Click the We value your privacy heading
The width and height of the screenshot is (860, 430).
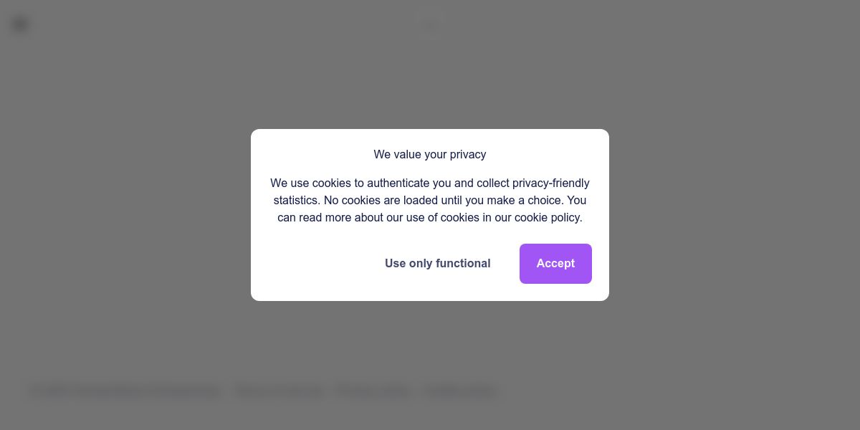429,155
